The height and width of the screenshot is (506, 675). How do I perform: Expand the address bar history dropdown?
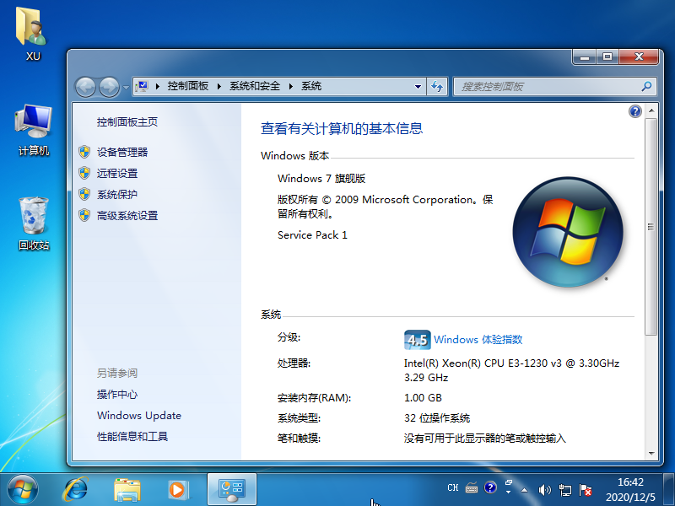(x=418, y=86)
